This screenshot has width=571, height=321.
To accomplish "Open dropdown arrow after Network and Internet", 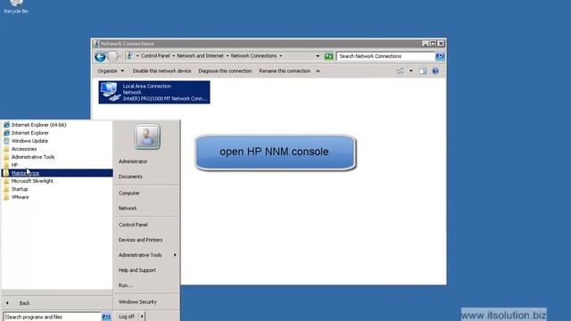I will click(228, 55).
